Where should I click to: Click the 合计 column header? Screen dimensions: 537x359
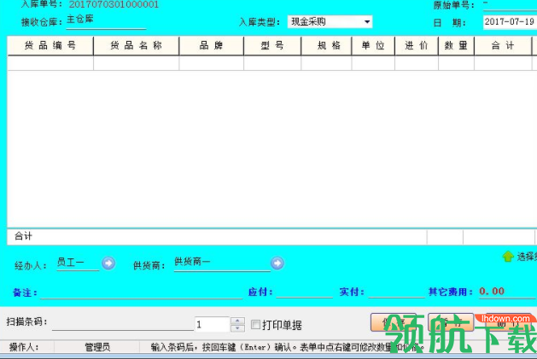pyautogui.click(x=503, y=45)
